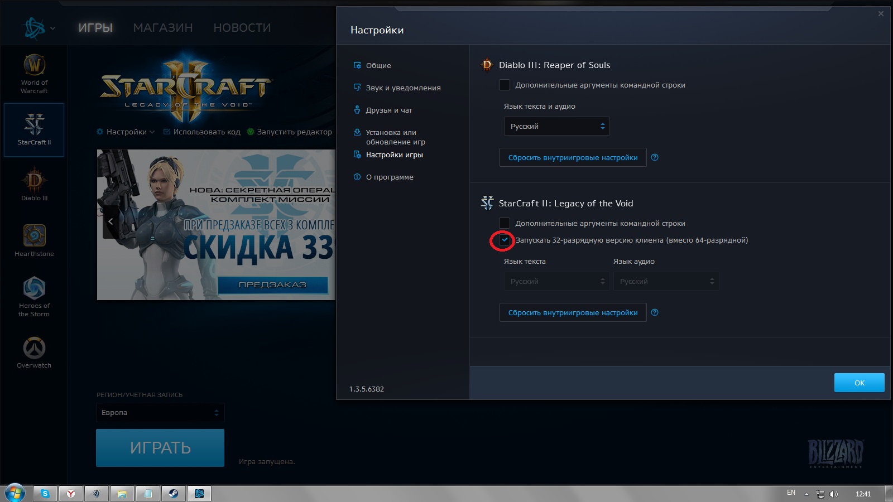Viewport: 893px width, 502px height.
Task: Uncheck launch 32-bit client option
Action: click(505, 240)
